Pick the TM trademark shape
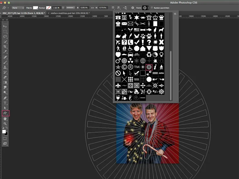 pyautogui.click(x=137, y=67)
